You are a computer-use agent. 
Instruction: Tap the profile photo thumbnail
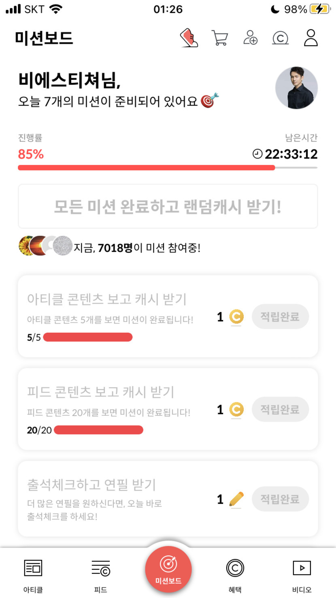296,88
